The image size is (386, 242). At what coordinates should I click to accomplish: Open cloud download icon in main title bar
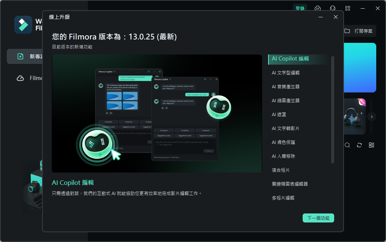[x=318, y=8]
